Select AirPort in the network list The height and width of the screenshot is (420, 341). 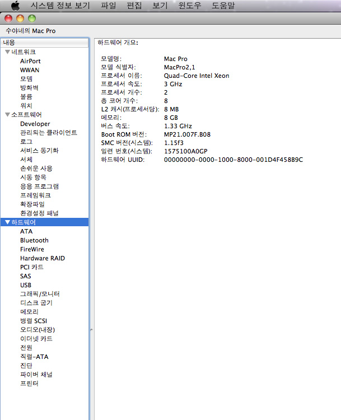30,61
